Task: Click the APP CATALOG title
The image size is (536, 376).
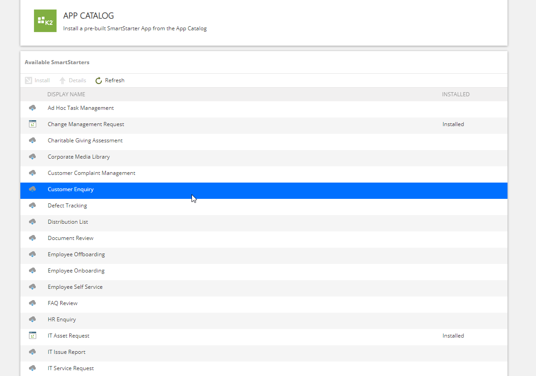Action: point(89,16)
